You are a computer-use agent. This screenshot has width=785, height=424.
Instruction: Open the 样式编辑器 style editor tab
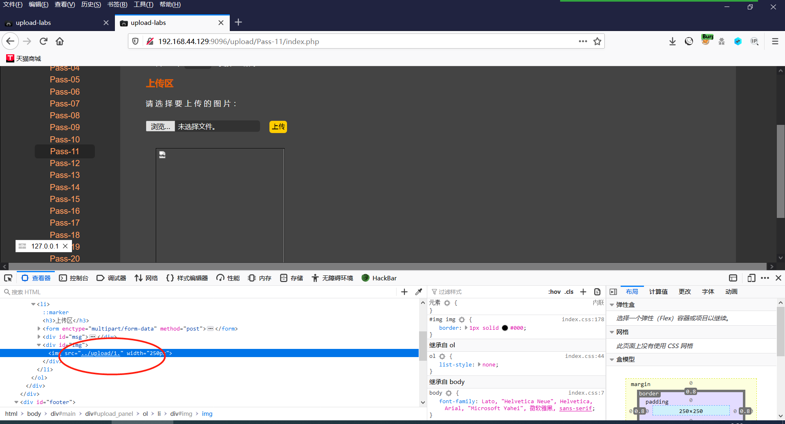point(187,278)
